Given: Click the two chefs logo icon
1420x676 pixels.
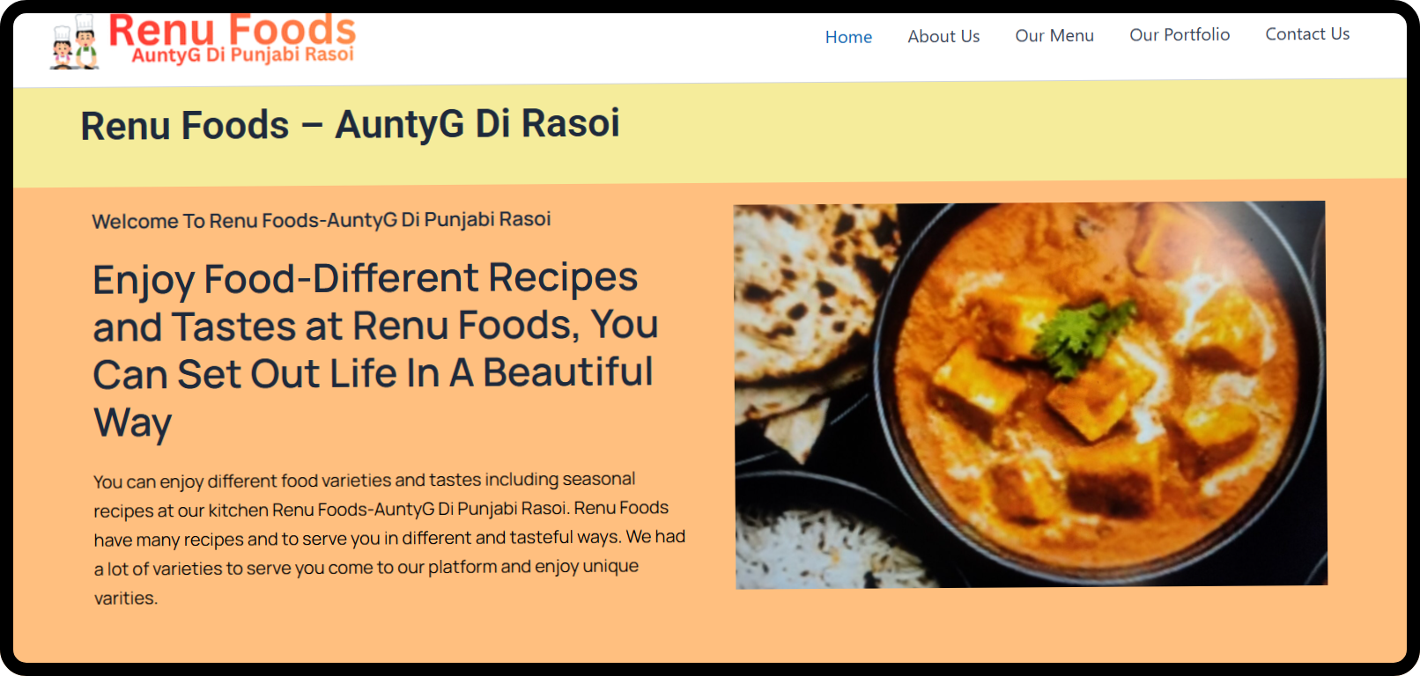Looking at the screenshot, I should pyautogui.click(x=74, y=42).
